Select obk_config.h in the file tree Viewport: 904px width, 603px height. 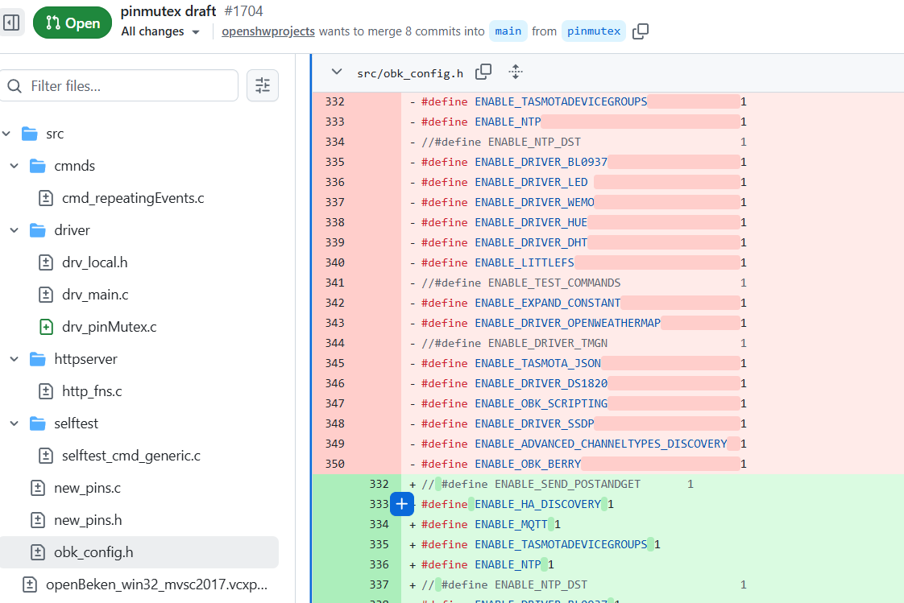click(139, 552)
